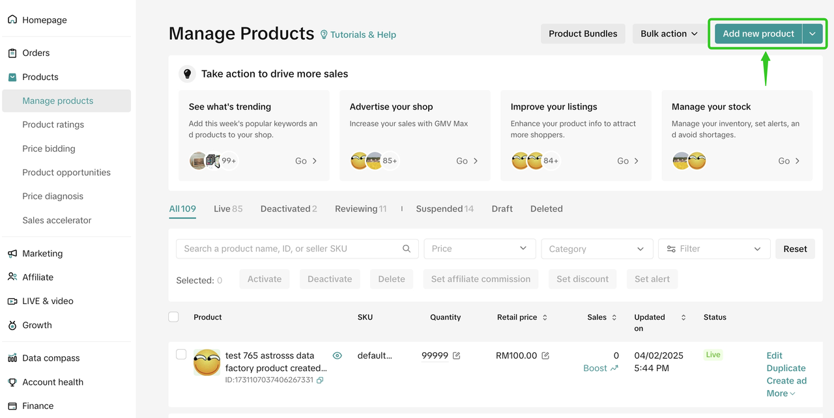Click the product search input field
Viewport: 834px width, 418px height.
[x=290, y=249]
